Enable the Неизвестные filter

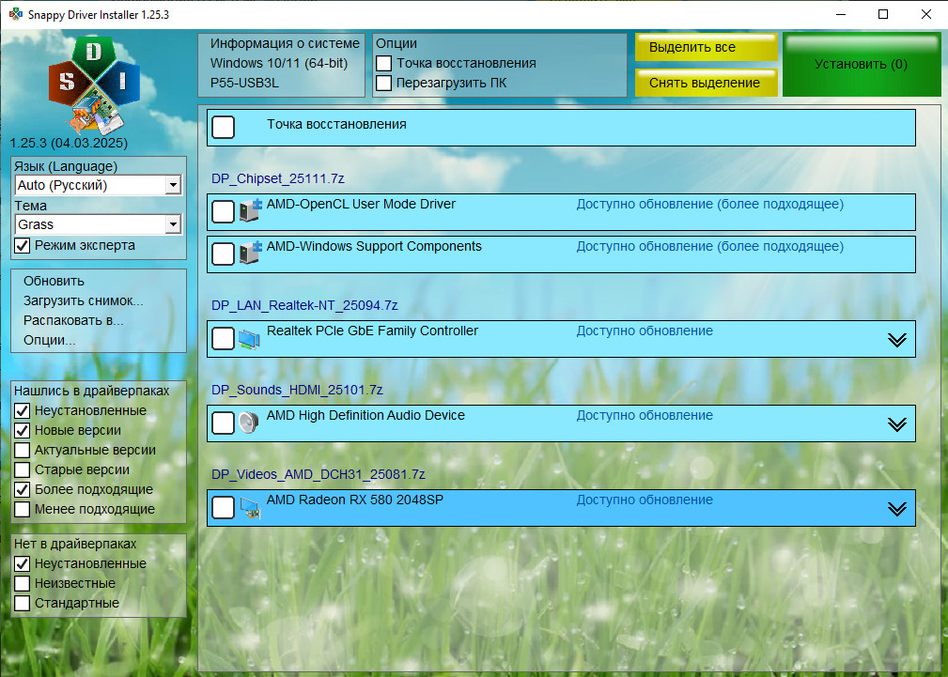[x=23, y=583]
